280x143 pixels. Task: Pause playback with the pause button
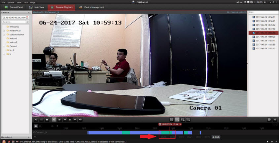pyautogui.click(x=41, y=119)
